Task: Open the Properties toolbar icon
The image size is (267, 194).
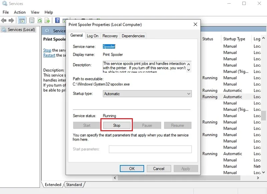Action: tap(32, 21)
